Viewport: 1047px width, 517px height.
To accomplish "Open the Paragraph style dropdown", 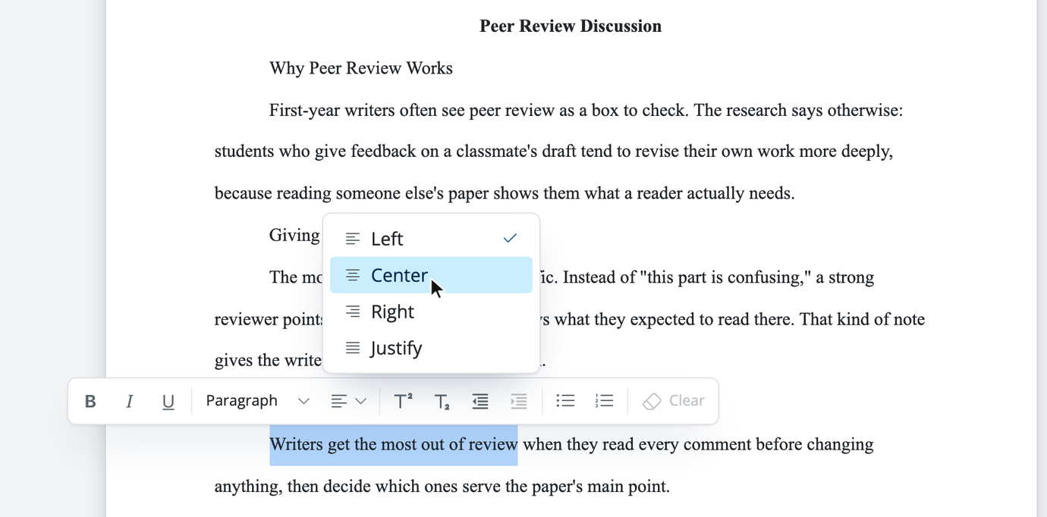I will 257,401.
